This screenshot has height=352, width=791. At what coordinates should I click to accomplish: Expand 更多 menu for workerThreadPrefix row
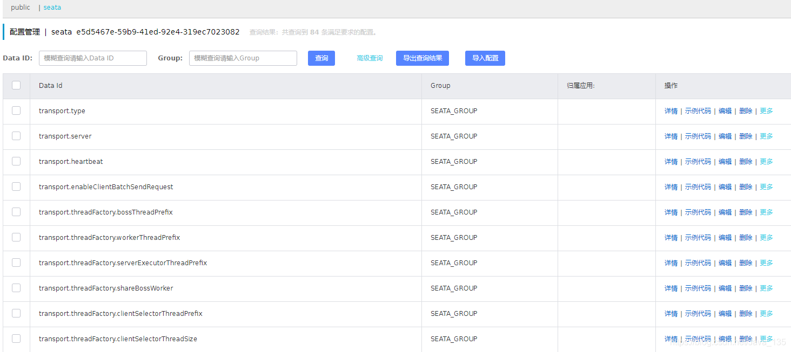point(766,238)
